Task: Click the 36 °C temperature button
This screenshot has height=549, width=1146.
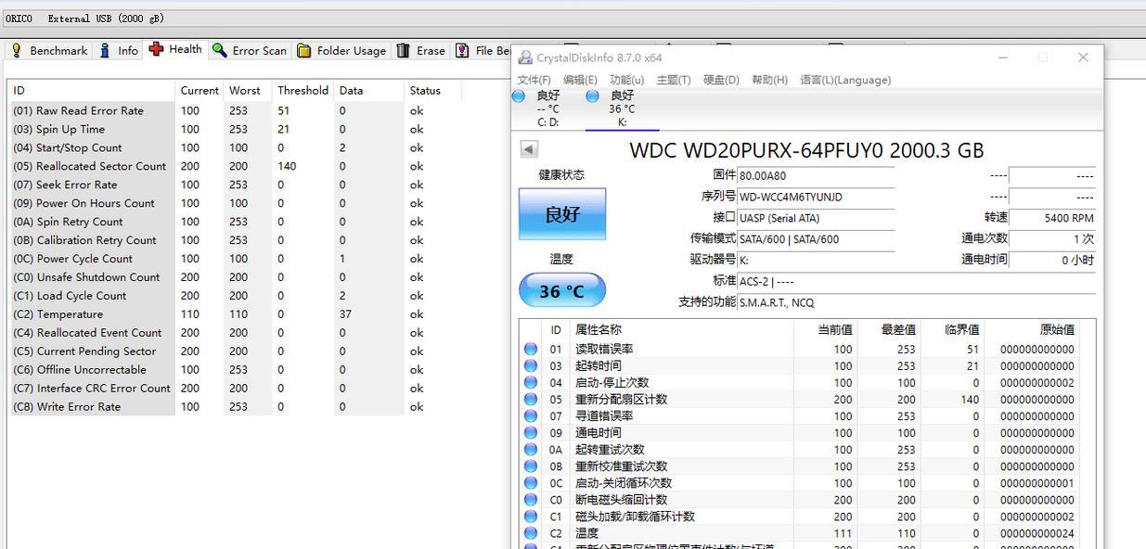Action: 562,290
